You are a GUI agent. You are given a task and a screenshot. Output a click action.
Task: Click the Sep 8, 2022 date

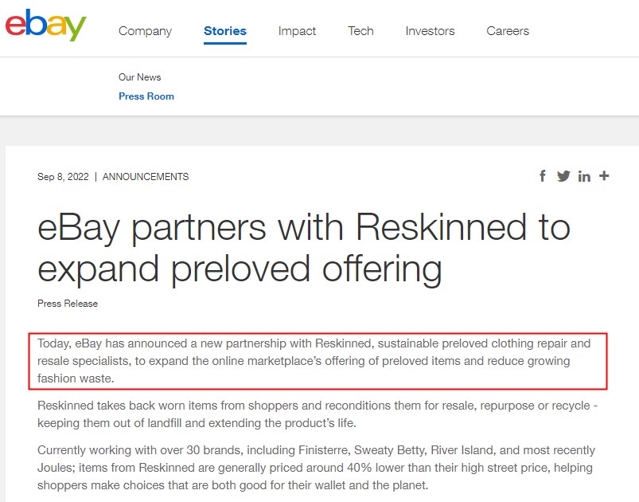click(x=63, y=177)
